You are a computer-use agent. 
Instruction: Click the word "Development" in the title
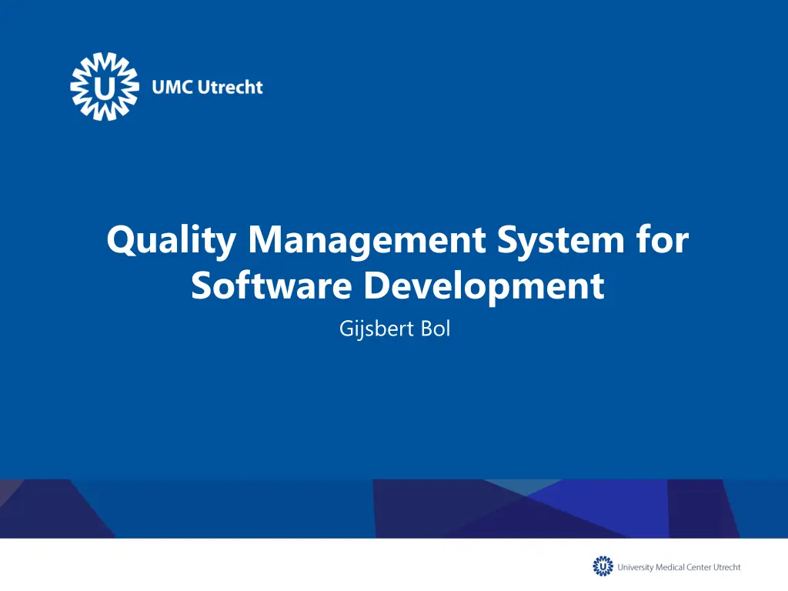(x=484, y=286)
